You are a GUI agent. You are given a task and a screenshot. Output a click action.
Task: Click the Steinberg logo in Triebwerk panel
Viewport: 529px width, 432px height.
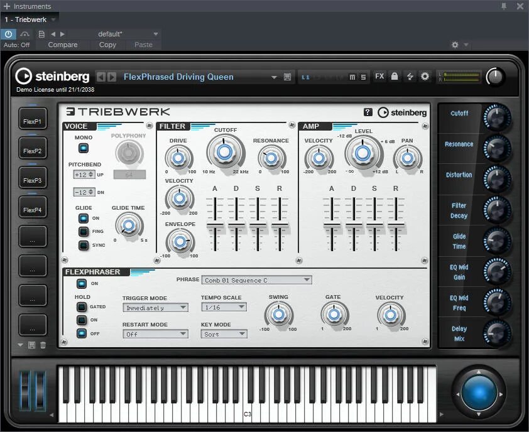coord(402,112)
